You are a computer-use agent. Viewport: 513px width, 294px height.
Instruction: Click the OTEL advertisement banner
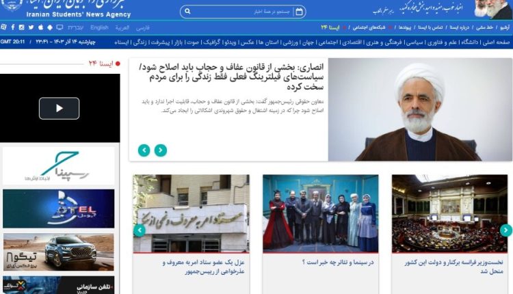[59, 209]
